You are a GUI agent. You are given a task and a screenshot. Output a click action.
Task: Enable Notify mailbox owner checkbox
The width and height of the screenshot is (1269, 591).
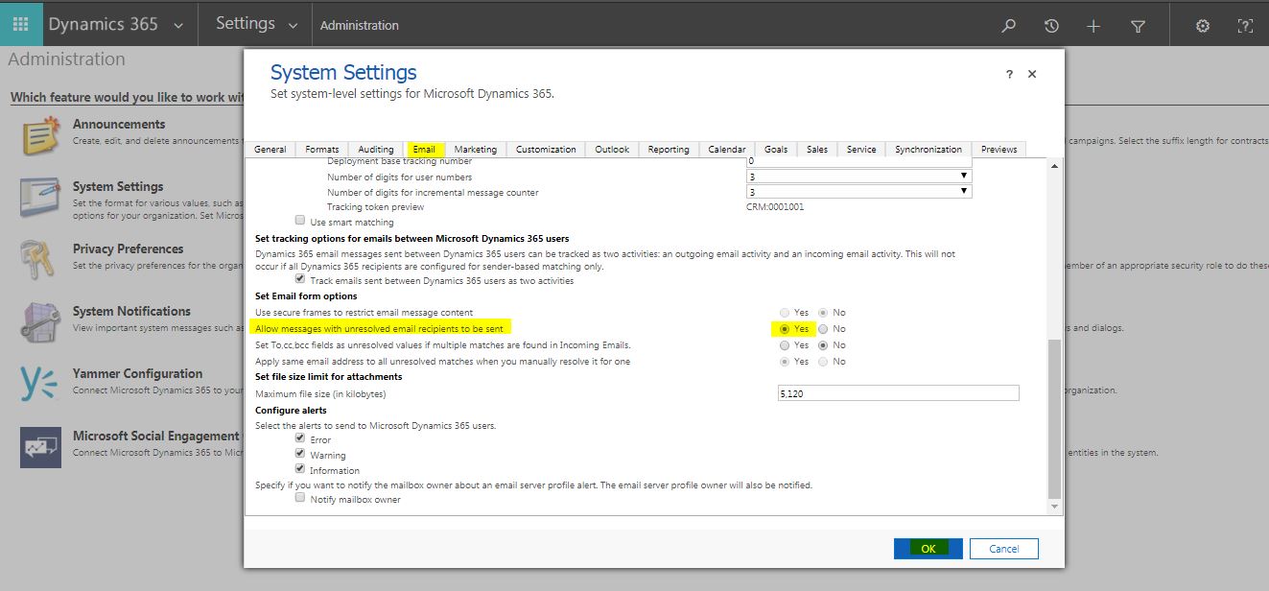(x=300, y=498)
